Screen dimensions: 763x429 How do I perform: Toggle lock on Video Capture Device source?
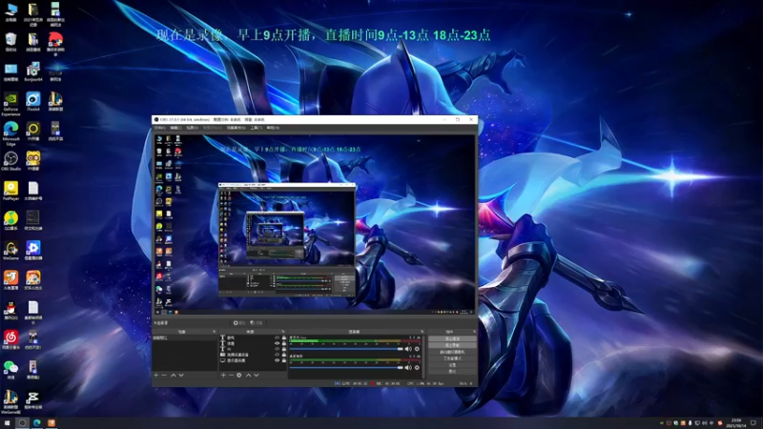284,355
